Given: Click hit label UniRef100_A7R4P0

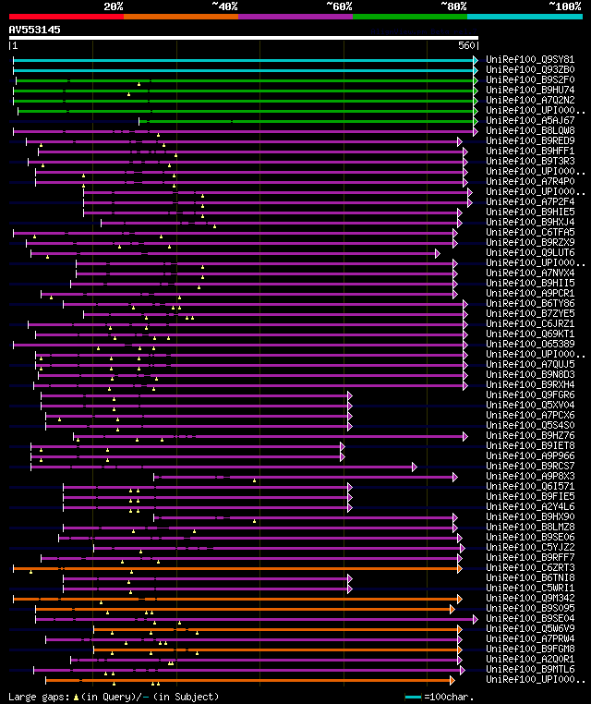Looking at the screenshot, I should tap(530, 181).
